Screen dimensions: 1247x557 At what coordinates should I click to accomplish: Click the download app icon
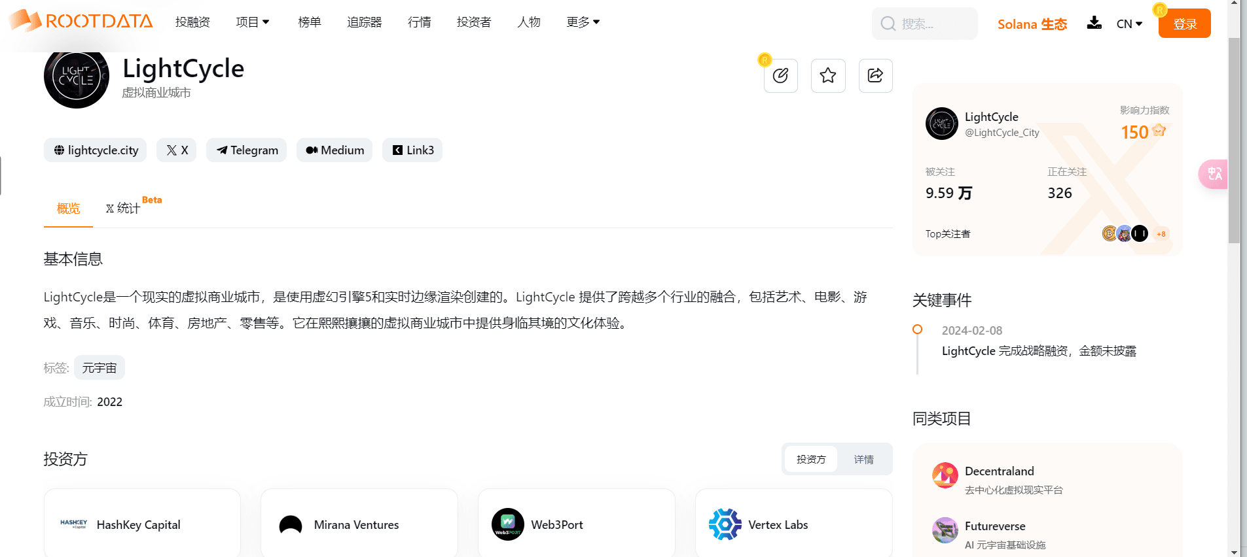[x=1094, y=23]
